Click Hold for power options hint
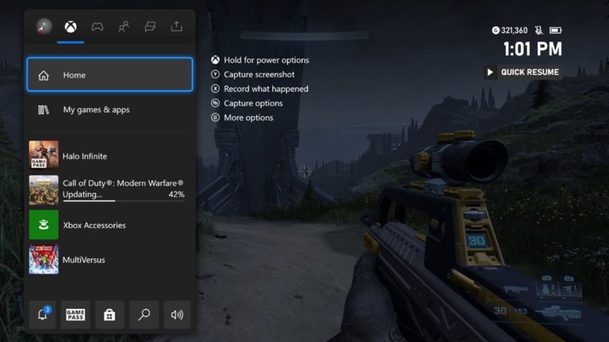Image resolution: width=609 pixels, height=342 pixels. pos(267,60)
